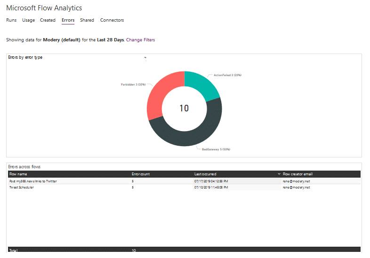The height and width of the screenshot is (258, 370).
Task: Click the 07/17/2019 last occurred date
Action: point(211,181)
